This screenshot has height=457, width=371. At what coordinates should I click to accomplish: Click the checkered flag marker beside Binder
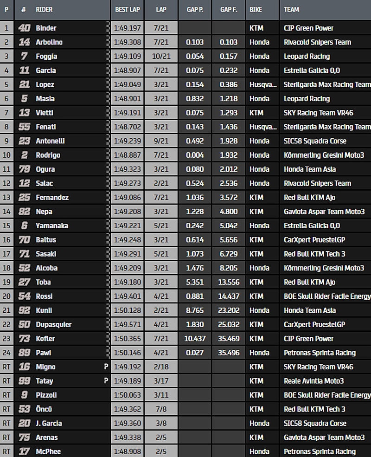pyautogui.click(x=109, y=28)
